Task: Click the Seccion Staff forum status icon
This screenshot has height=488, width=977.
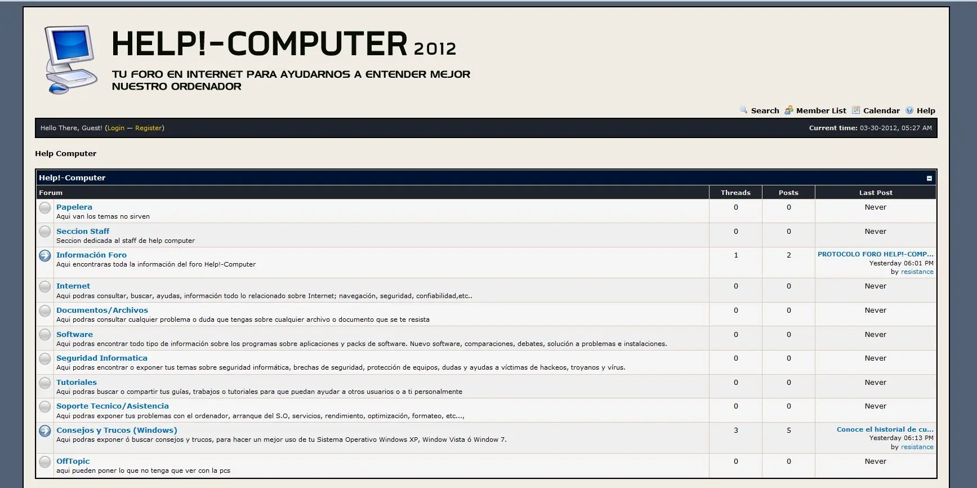Action: [45, 232]
